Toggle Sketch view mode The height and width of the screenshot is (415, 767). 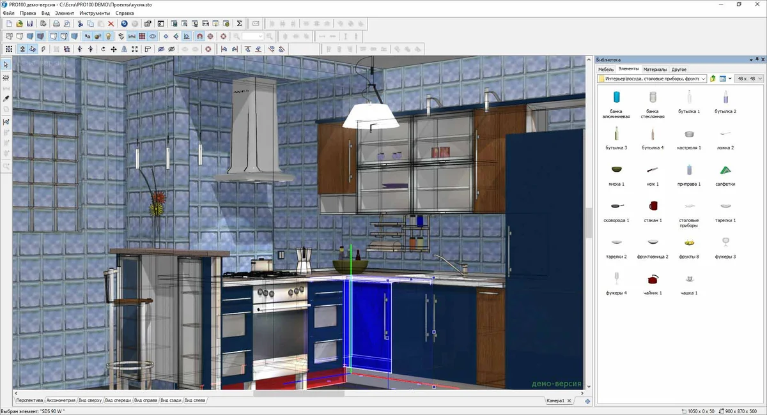click(20, 36)
